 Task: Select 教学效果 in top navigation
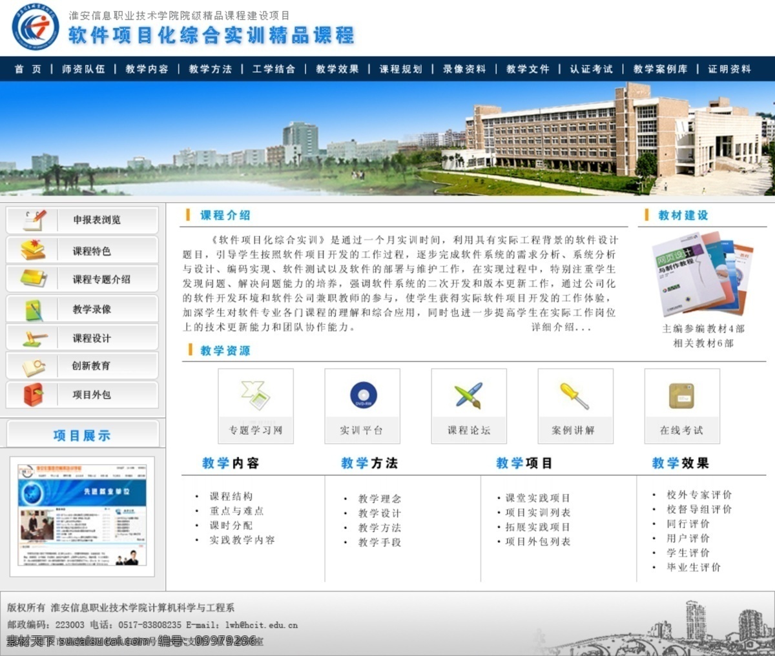[337, 69]
